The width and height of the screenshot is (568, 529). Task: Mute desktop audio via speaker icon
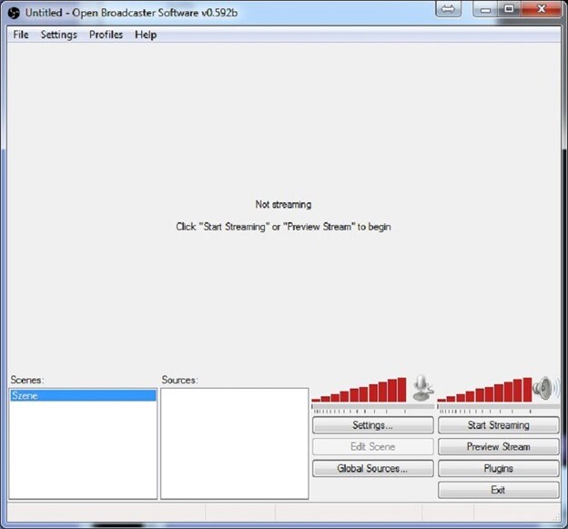(545, 389)
